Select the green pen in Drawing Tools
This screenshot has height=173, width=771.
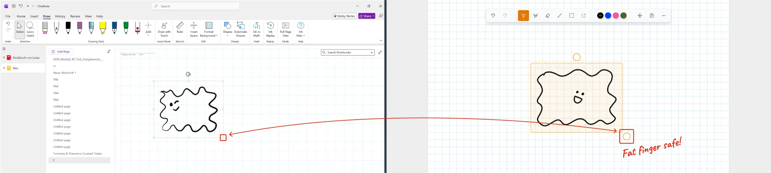pos(126,28)
